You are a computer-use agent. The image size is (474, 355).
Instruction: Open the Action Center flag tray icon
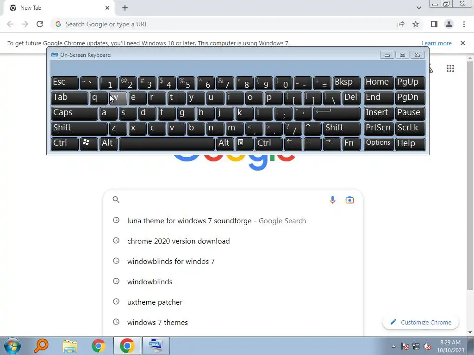point(405,347)
